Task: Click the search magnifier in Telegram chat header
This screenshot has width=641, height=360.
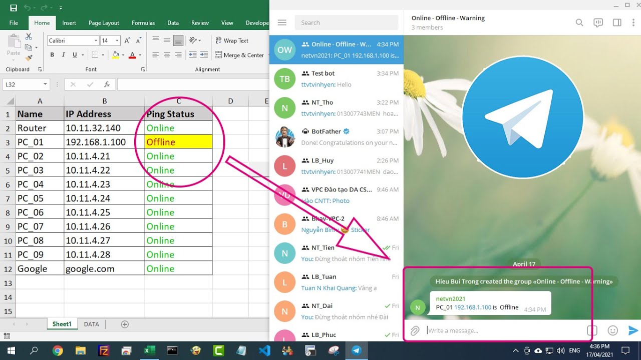Action: coord(579,22)
